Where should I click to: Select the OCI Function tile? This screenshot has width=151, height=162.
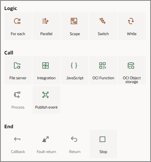(x=103, y=70)
